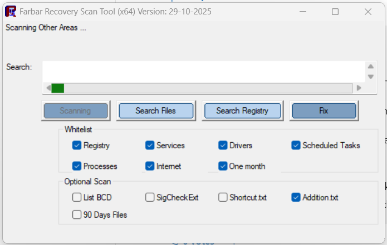Image resolution: width=387 pixels, height=245 pixels.
Task: Click the horizontal scroll left arrow
Action: (48, 88)
